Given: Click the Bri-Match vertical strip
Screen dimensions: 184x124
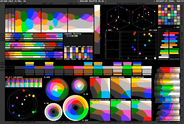Looking at the screenshot, I should (x=97, y=29).
